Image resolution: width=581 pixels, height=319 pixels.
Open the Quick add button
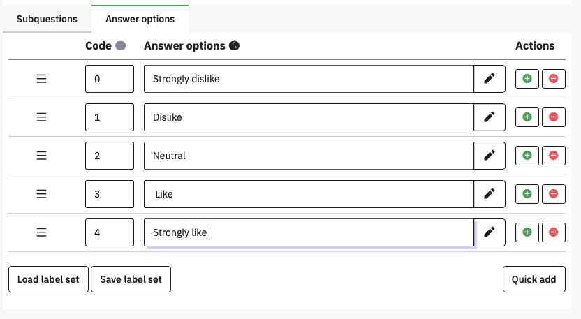click(x=534, y=279)
